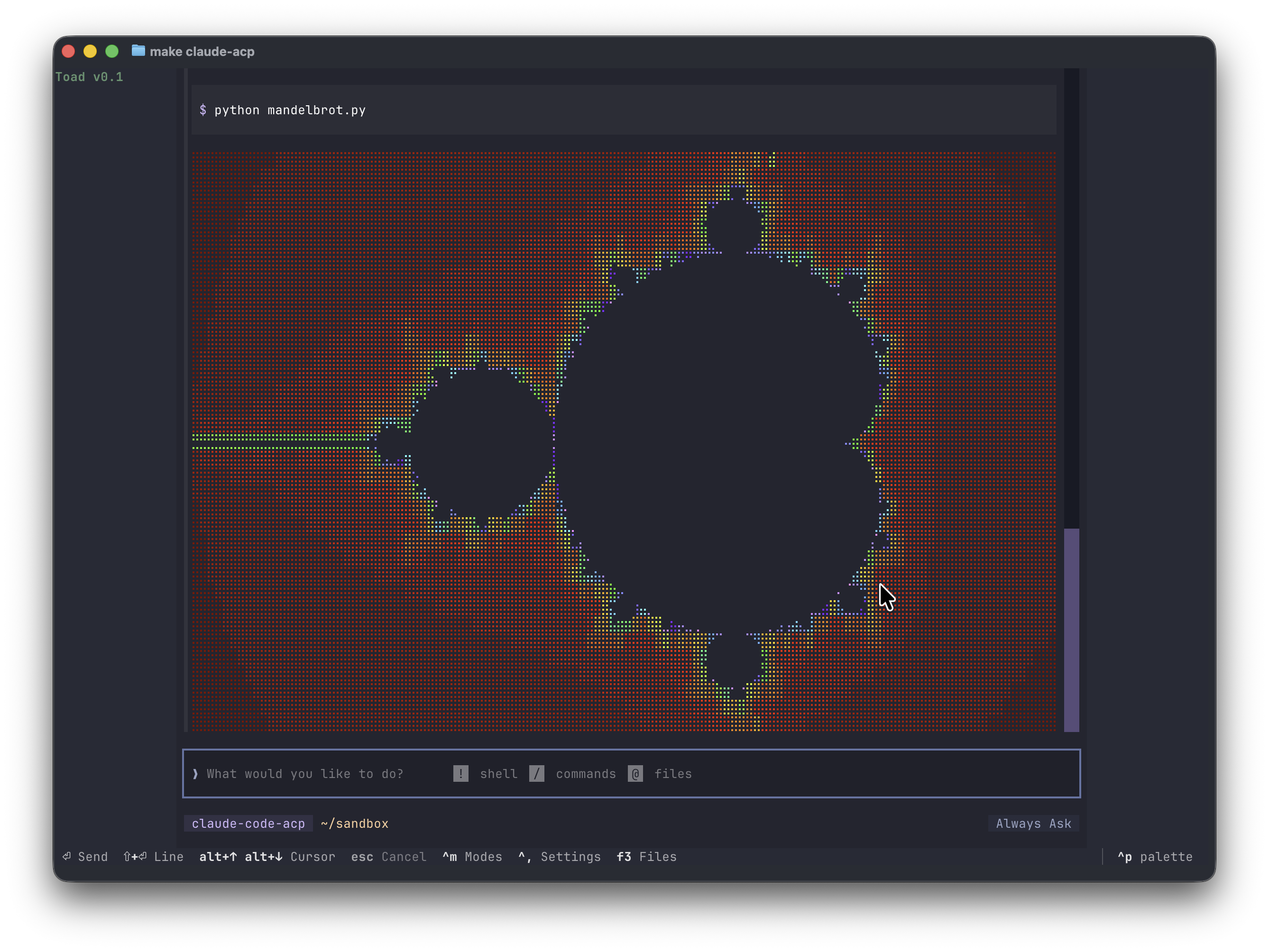Switch agent modes via ^m Modes
Screen dimensions: 1269x952
(x=471, y=856)
